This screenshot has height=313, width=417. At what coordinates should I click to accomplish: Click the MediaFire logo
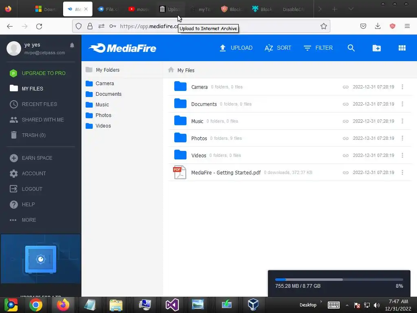click(x=122, y=48)
